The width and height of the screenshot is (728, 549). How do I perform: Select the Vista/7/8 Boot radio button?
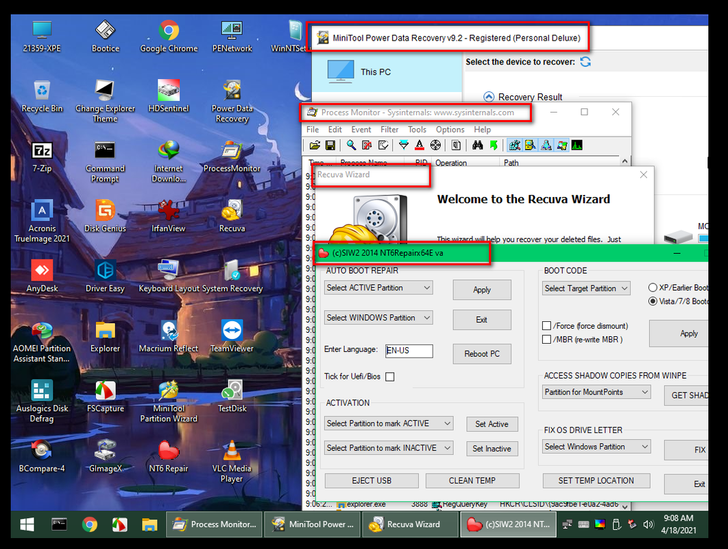tap(653, 301)
